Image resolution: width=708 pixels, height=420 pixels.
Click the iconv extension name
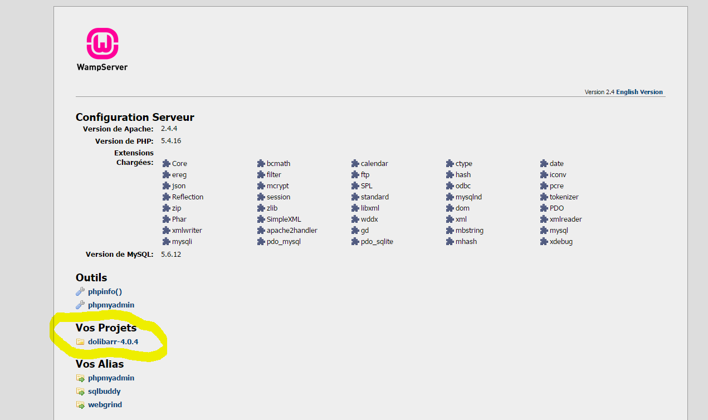[x=558, y=174]
